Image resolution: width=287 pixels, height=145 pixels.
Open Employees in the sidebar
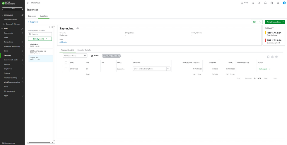coord(8,69)
